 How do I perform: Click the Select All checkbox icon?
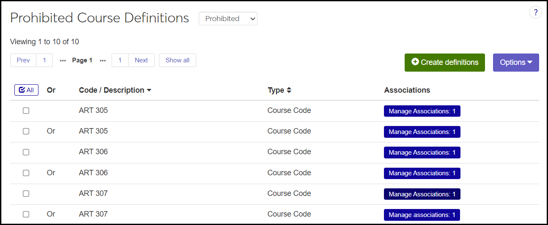(x=26, y=90)
